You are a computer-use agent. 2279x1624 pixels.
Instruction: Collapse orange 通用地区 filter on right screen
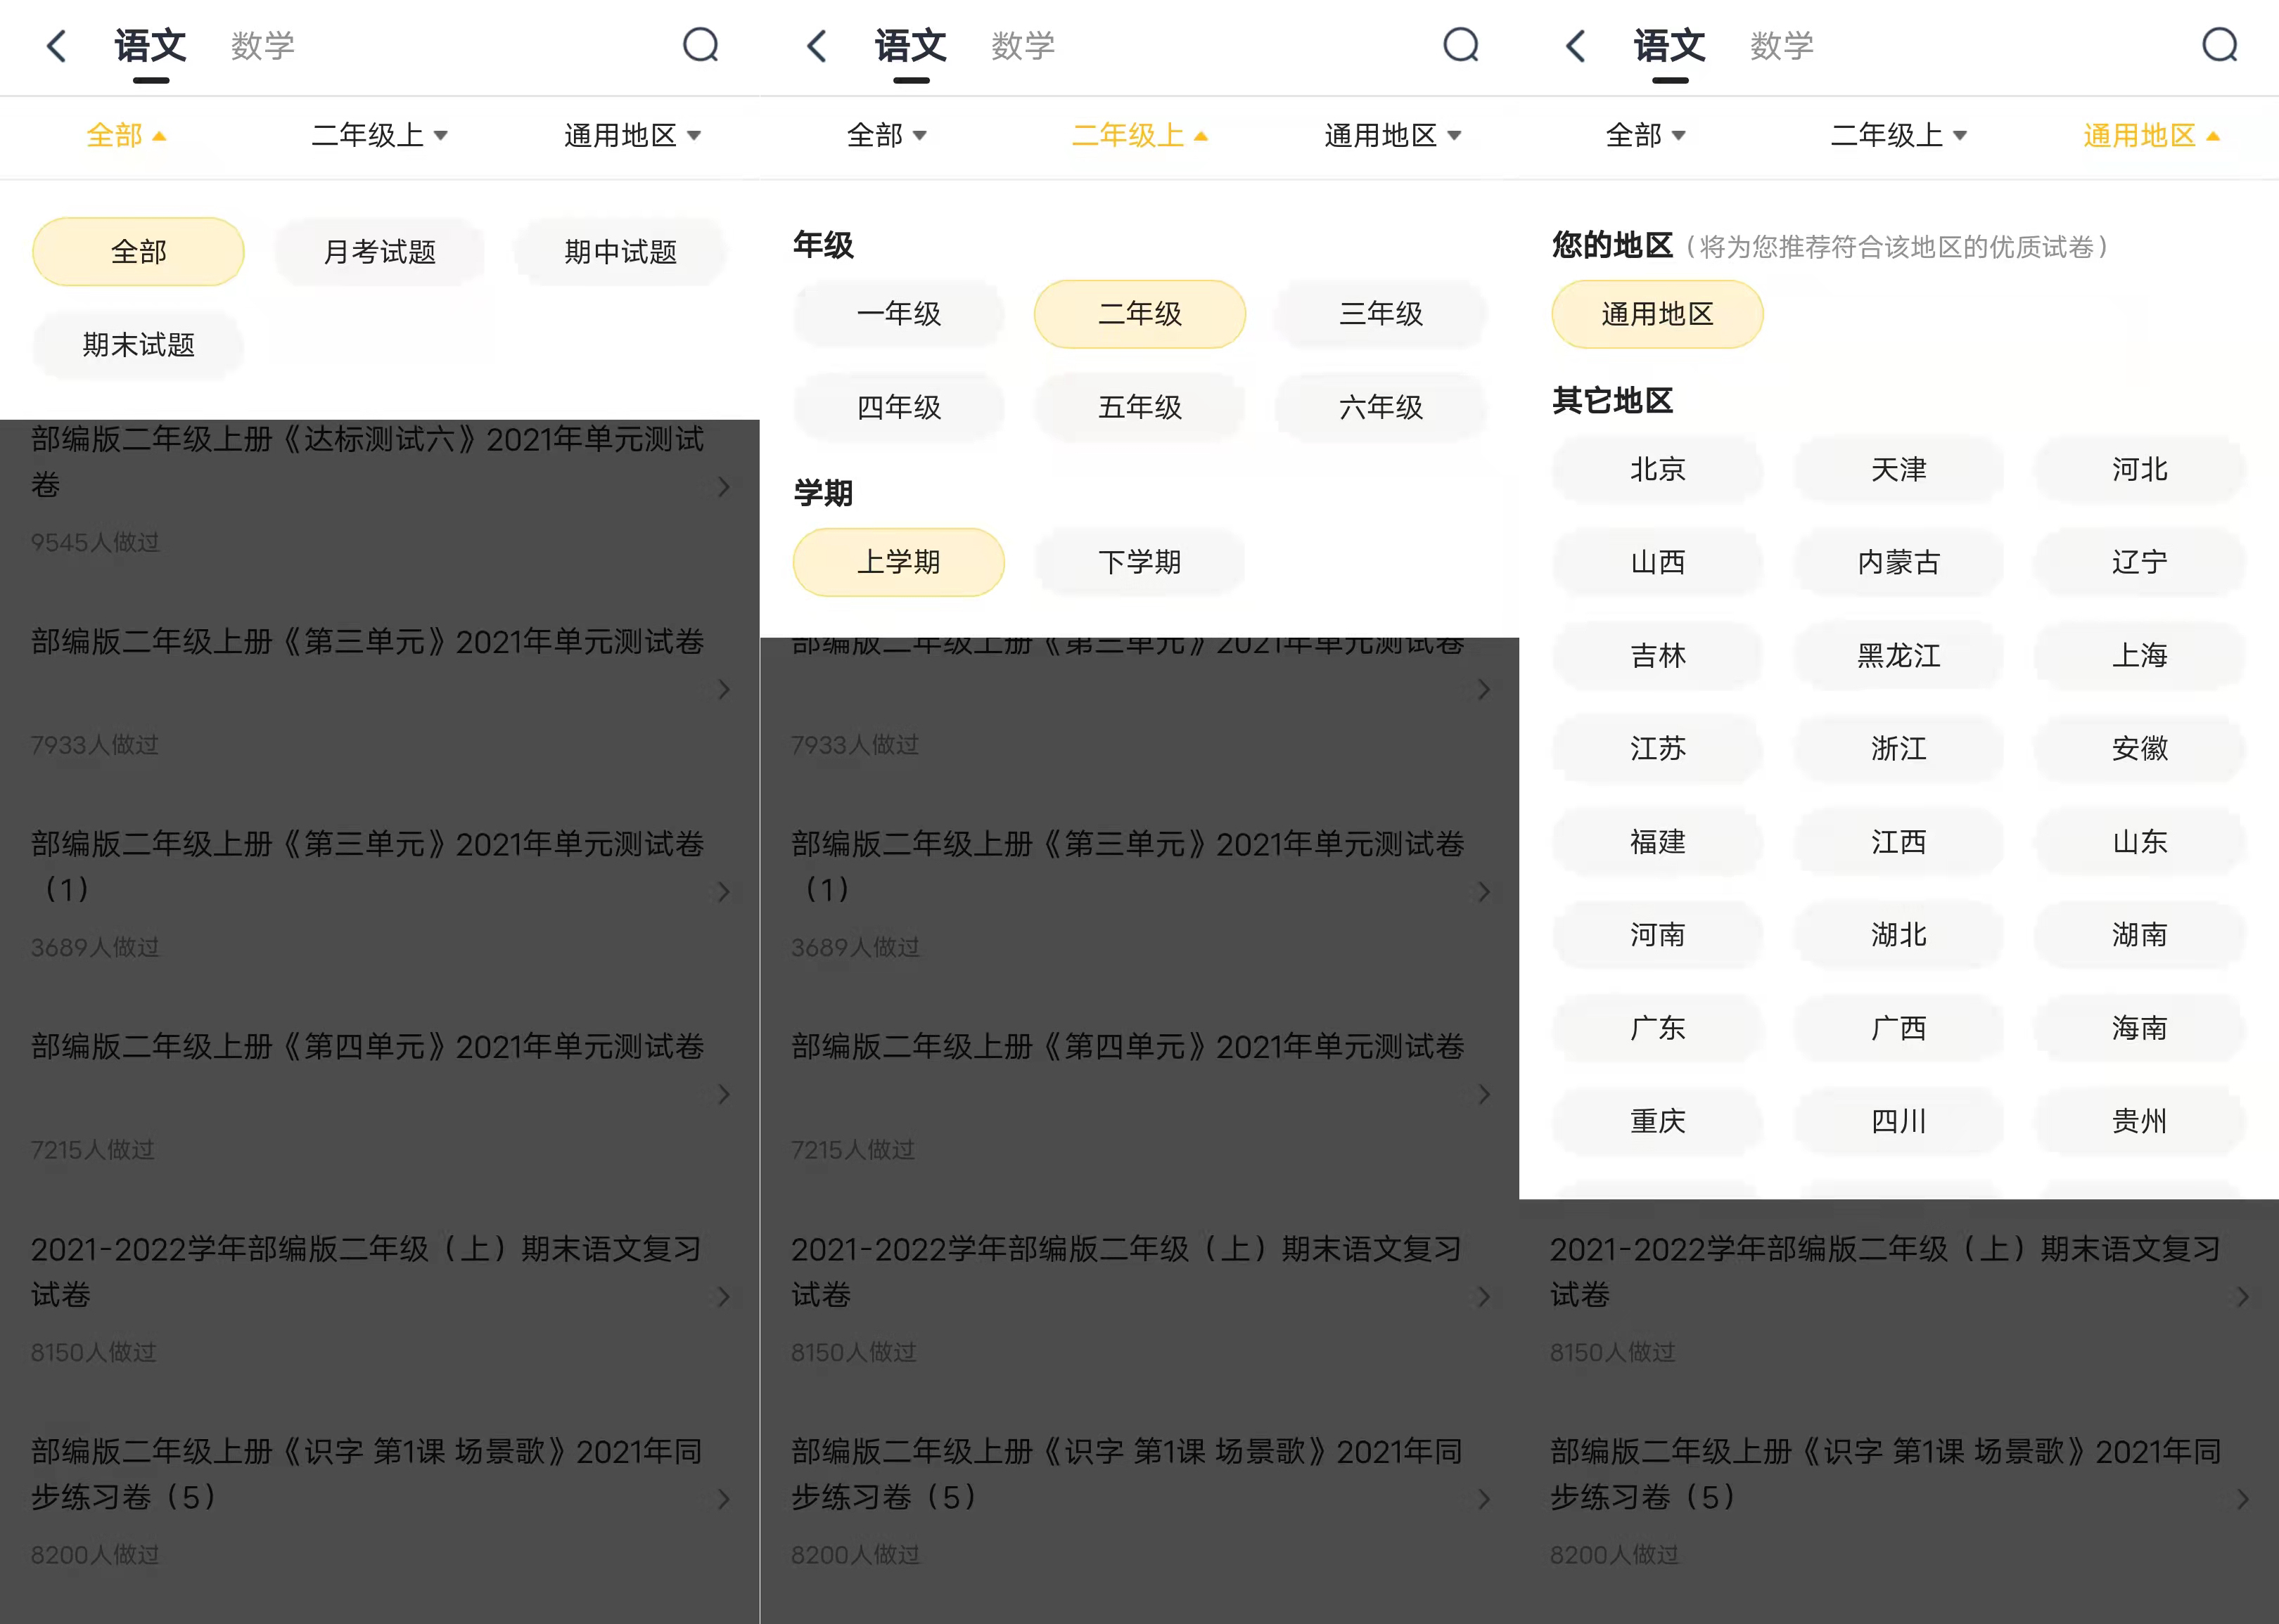tap(2151, 135)
